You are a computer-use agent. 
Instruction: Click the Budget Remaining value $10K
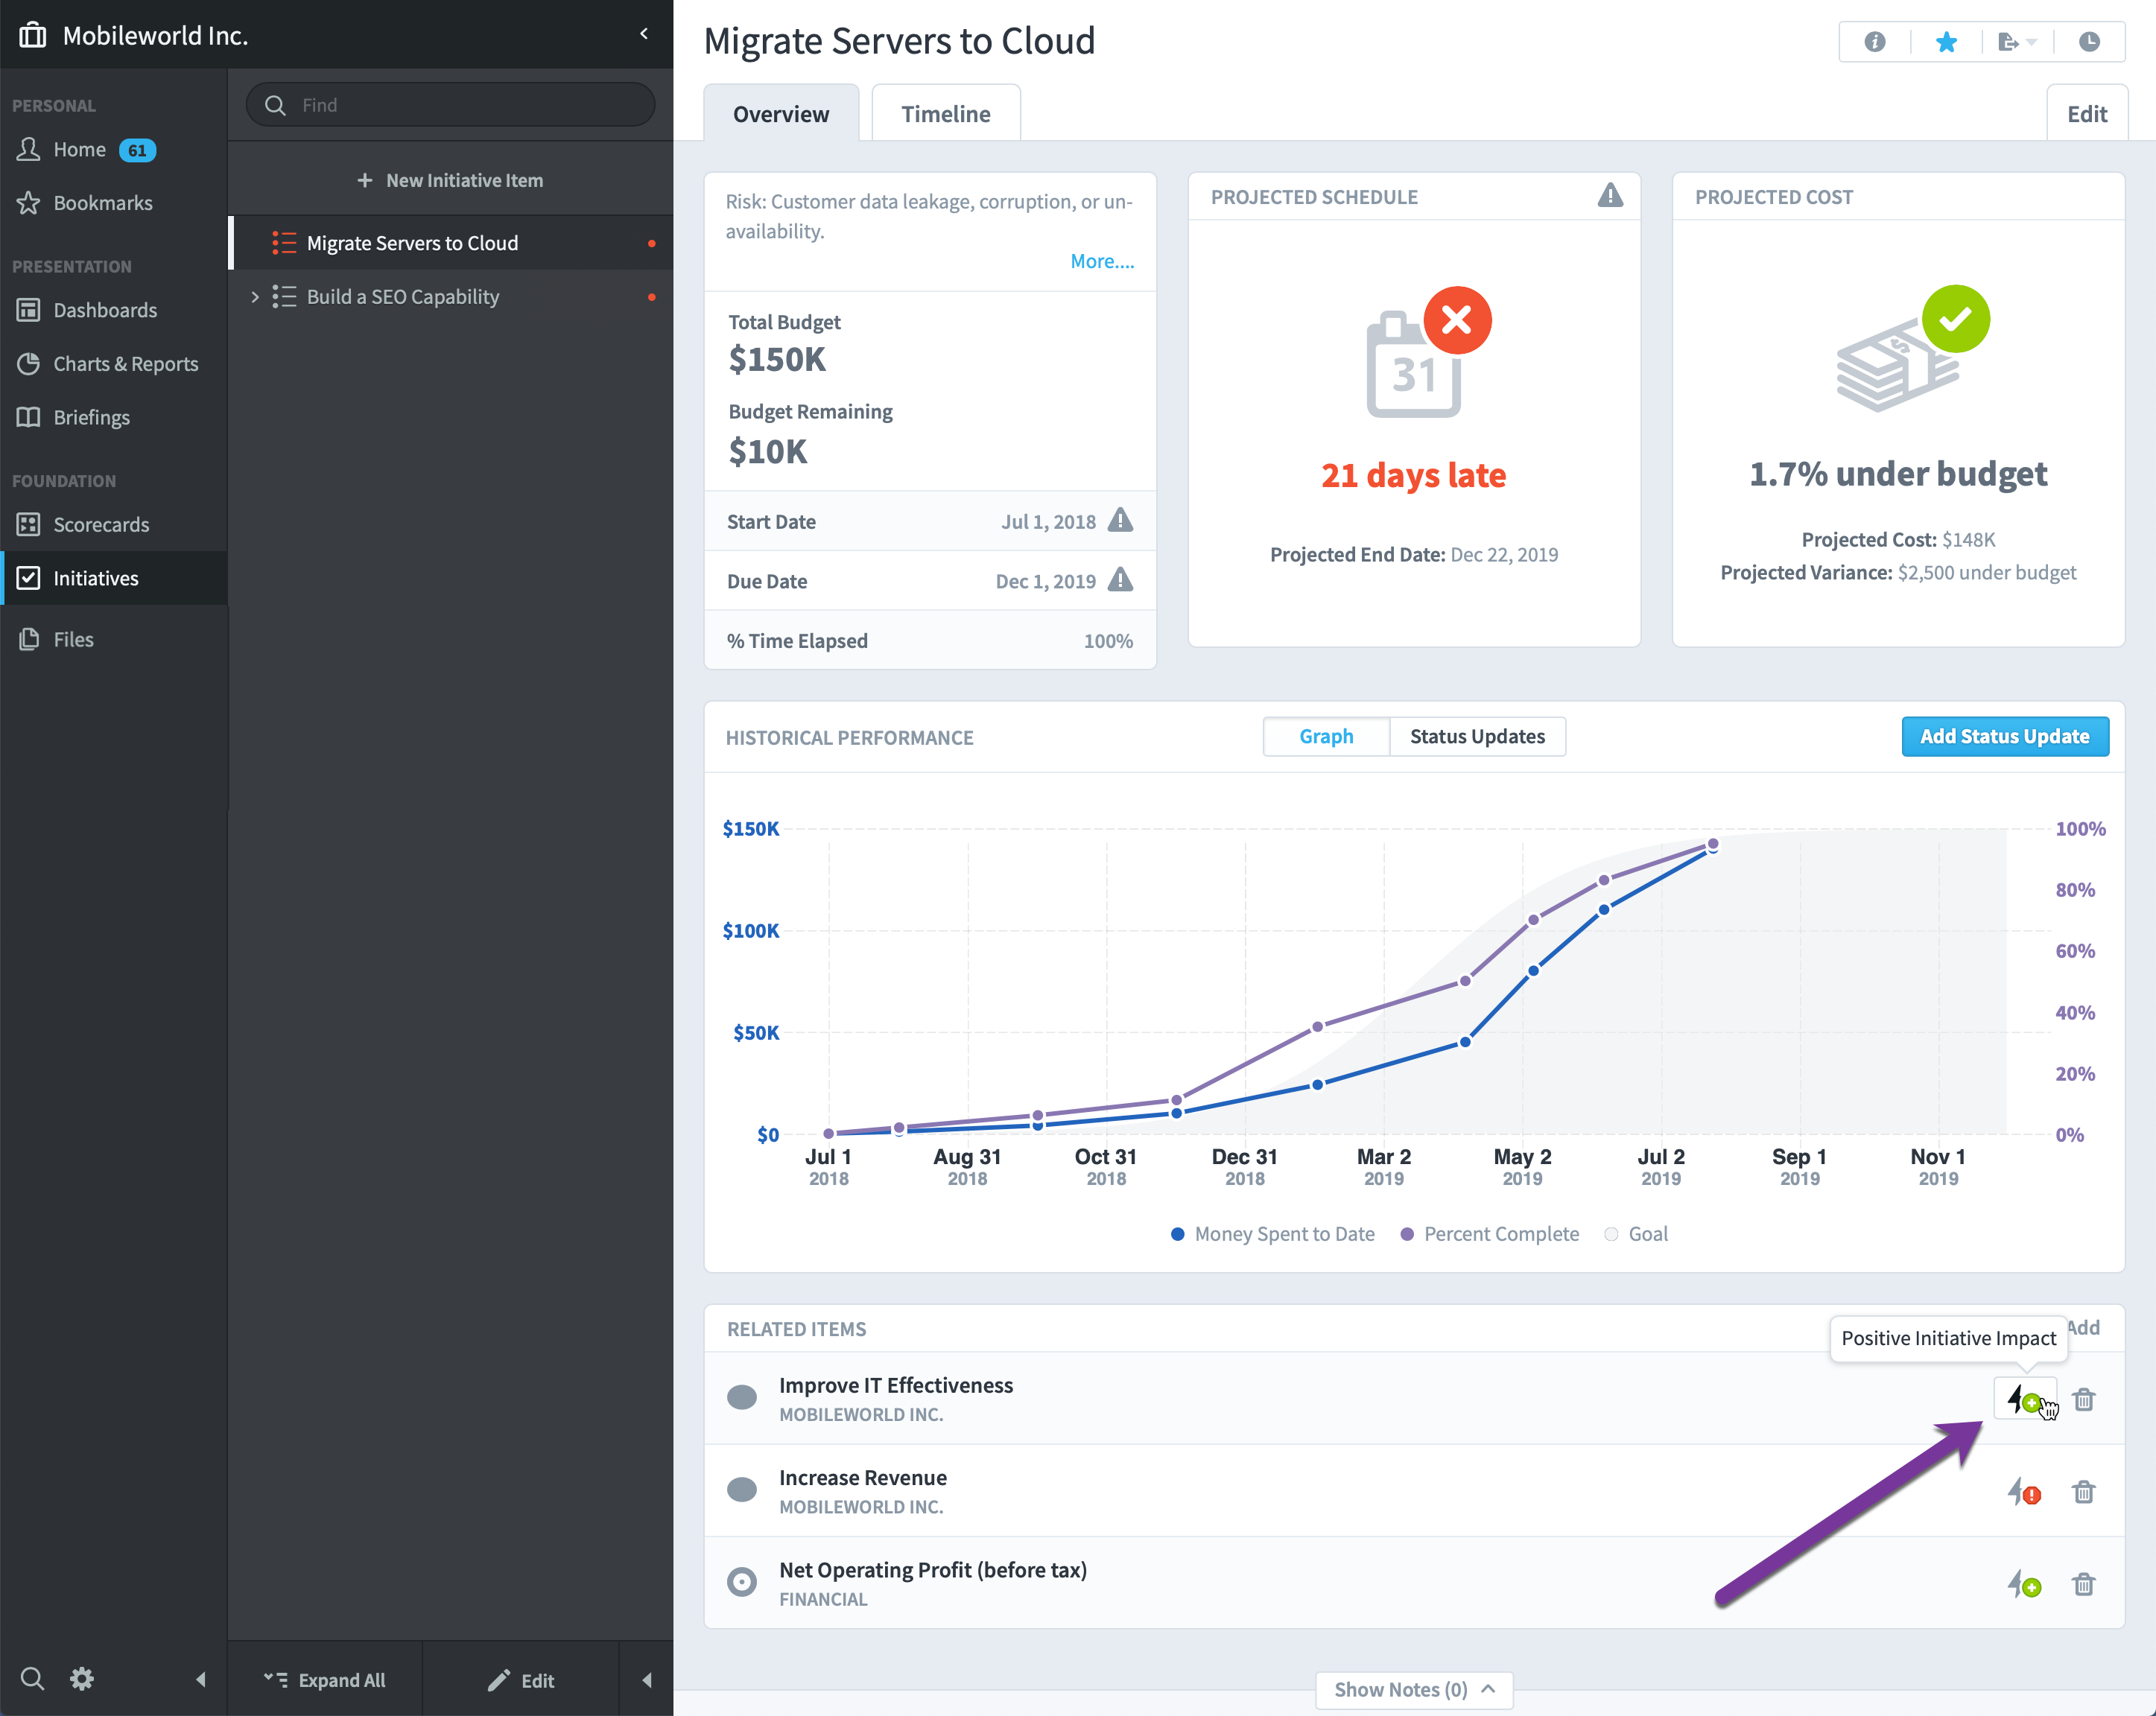point(768,452)
